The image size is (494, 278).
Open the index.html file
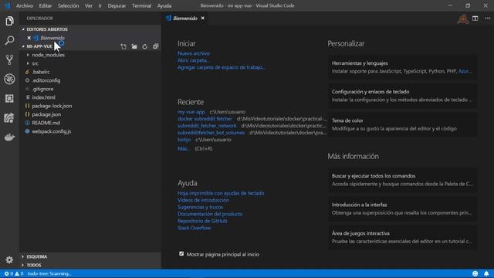(43, 97)
